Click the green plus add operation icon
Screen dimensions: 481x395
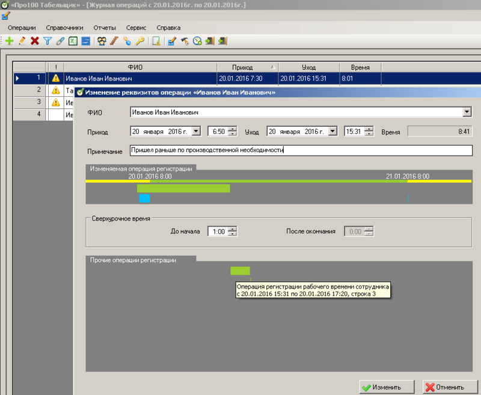click(x=10, y=41)
